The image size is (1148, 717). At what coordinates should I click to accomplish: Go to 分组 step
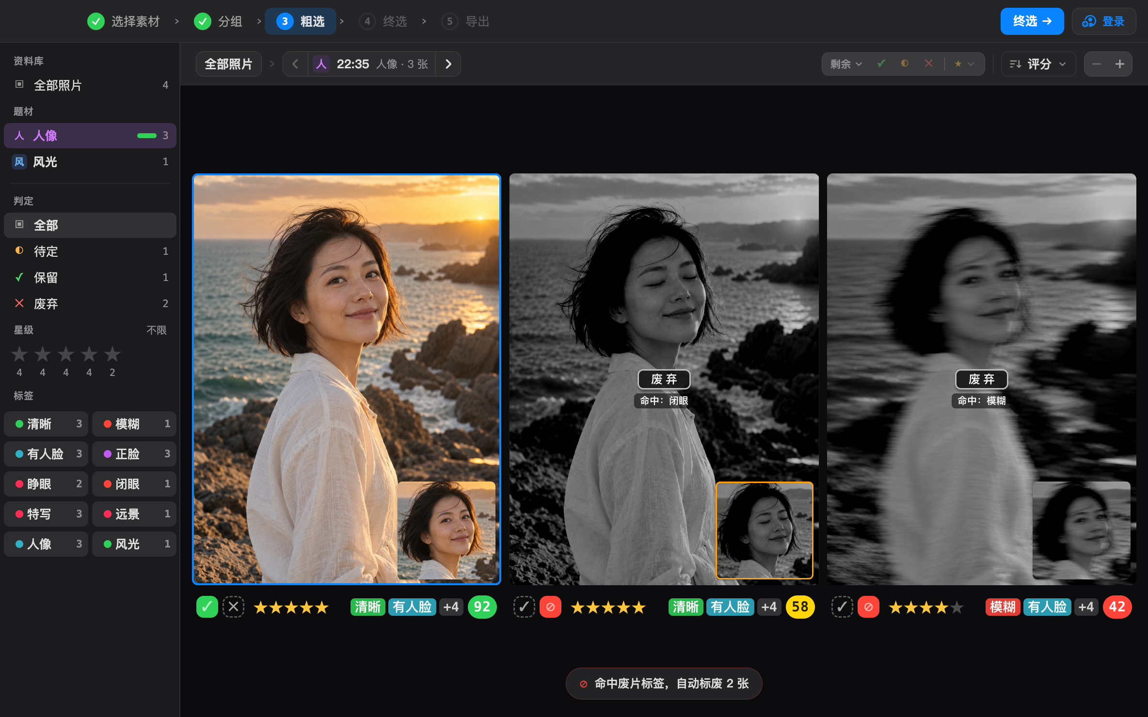218,21
